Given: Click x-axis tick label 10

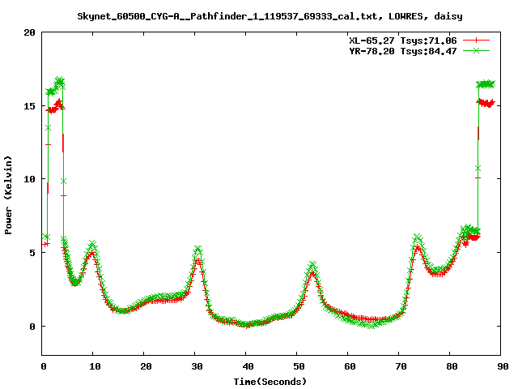Looking at the screenshot, I should point(95,366).
